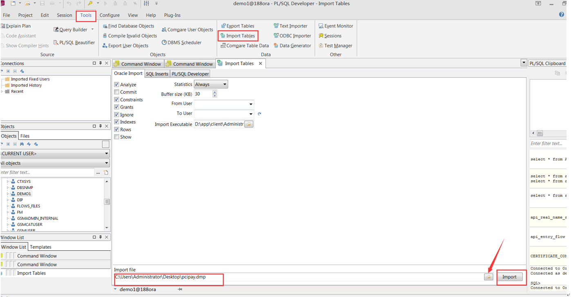Click the open folder icon in the quick toolbar
The width and height of the screenshot is (571, 297).
pyautogui.click(x=27, y=3)
